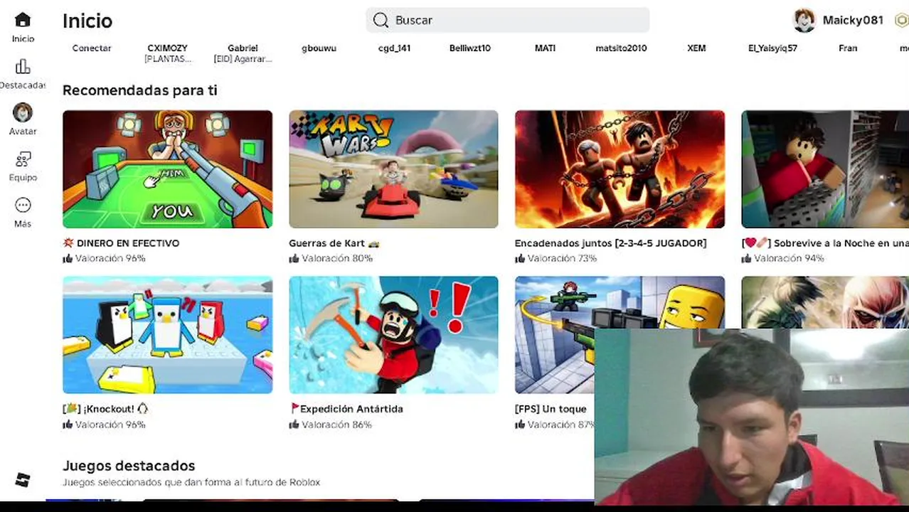
Task: Open the Maicky081 username link
Action: (x=853, y=20)
